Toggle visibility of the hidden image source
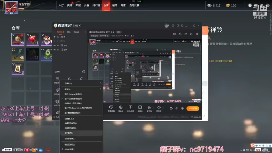 click(55, 41)
